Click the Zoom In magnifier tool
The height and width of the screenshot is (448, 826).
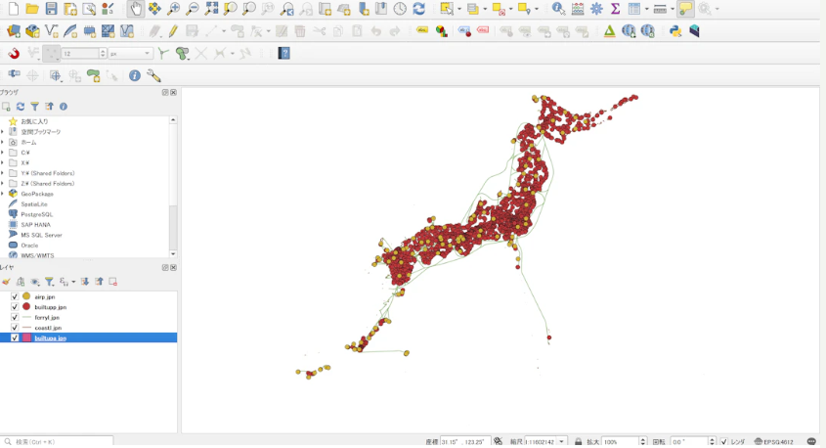173,9
